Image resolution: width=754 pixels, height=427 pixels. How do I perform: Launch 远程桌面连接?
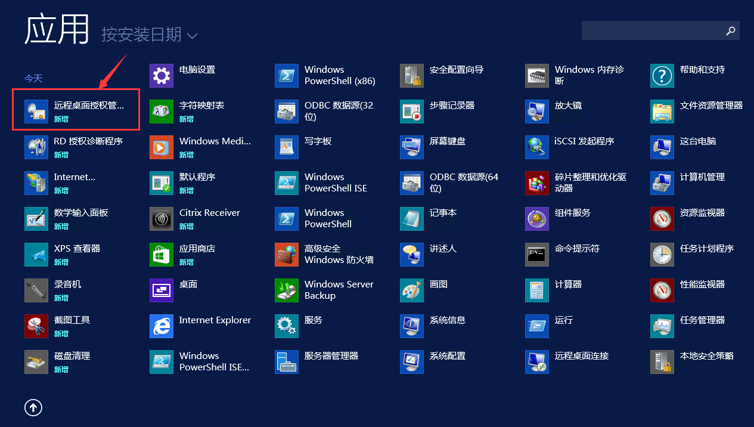pos(567,362)
